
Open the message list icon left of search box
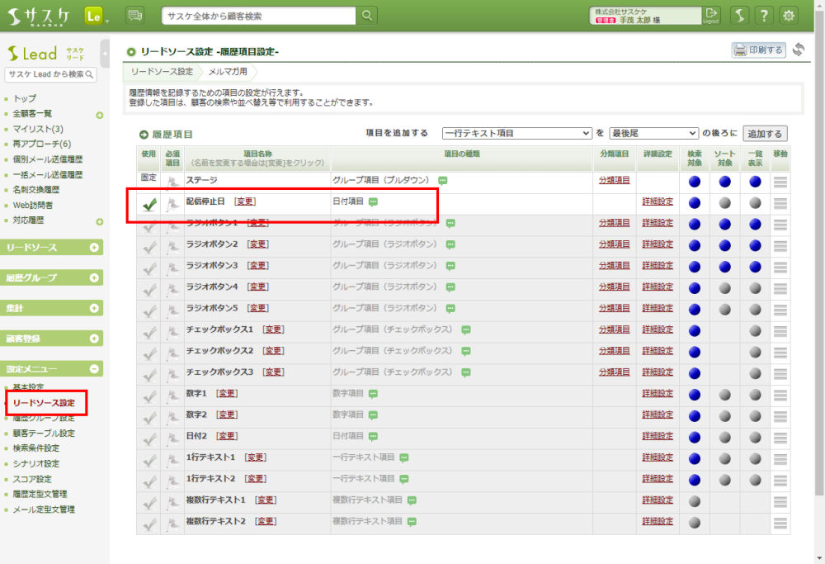click(x=134, y=16)
